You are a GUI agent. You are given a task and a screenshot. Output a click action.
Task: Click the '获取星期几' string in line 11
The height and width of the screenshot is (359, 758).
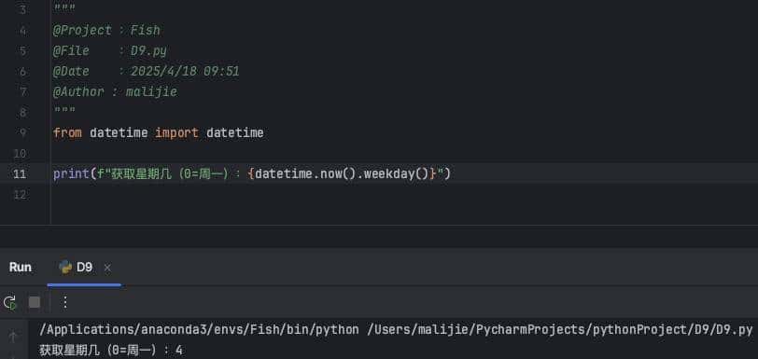tap(142, 173)
